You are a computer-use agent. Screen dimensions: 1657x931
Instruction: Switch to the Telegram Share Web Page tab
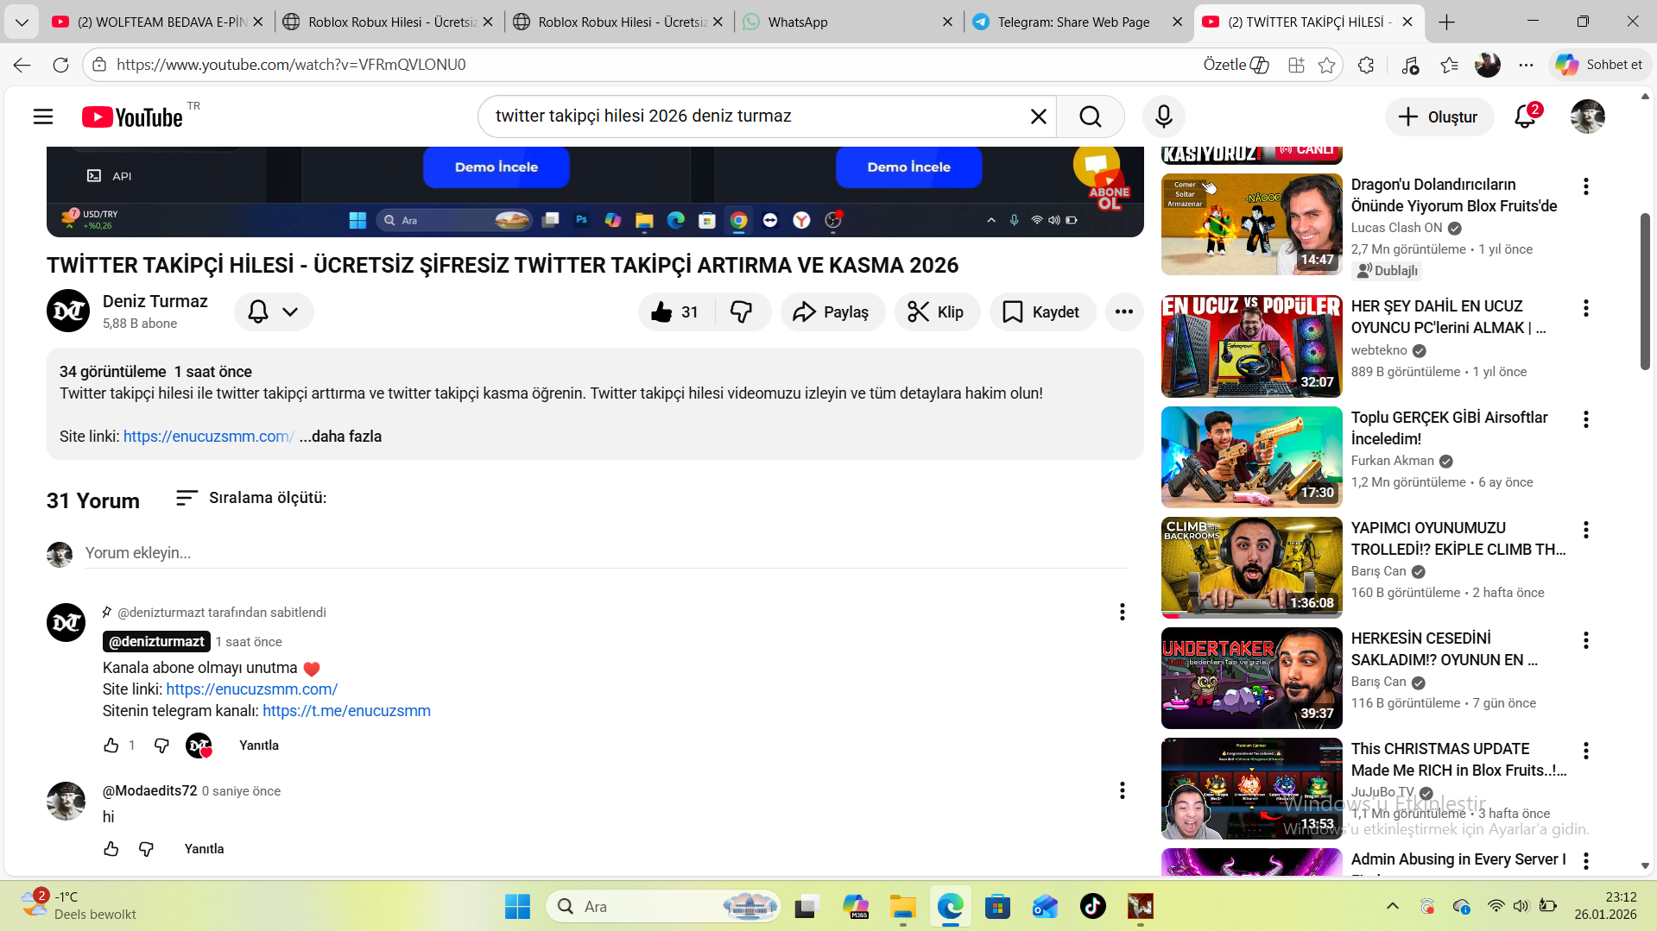[x=1077, y=22]
